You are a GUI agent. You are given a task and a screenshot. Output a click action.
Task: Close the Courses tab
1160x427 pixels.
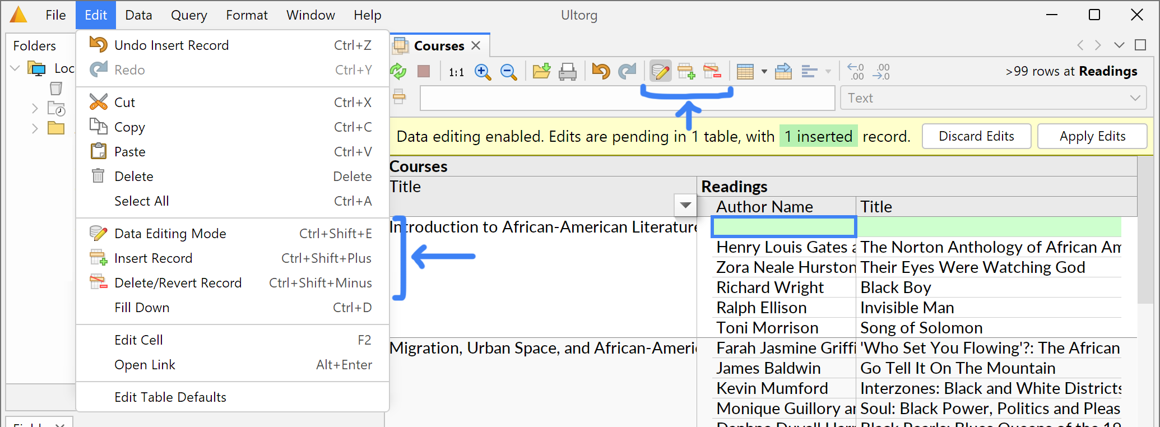(x=476, y=45)
